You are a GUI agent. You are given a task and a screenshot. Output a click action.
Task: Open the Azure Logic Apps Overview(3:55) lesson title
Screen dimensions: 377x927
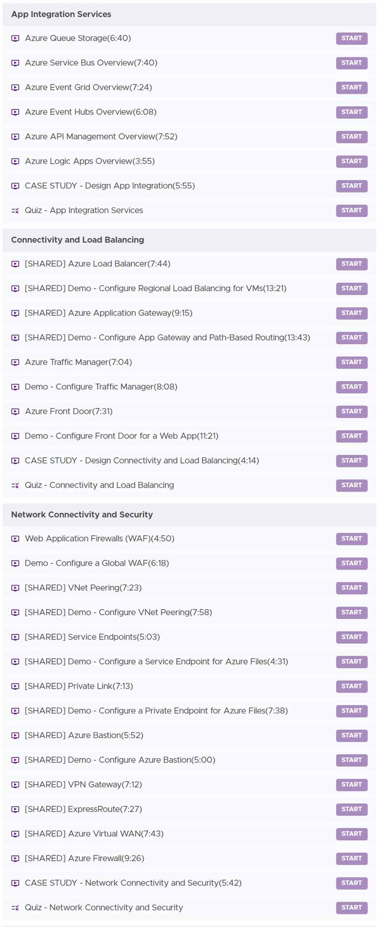(90, 161)
